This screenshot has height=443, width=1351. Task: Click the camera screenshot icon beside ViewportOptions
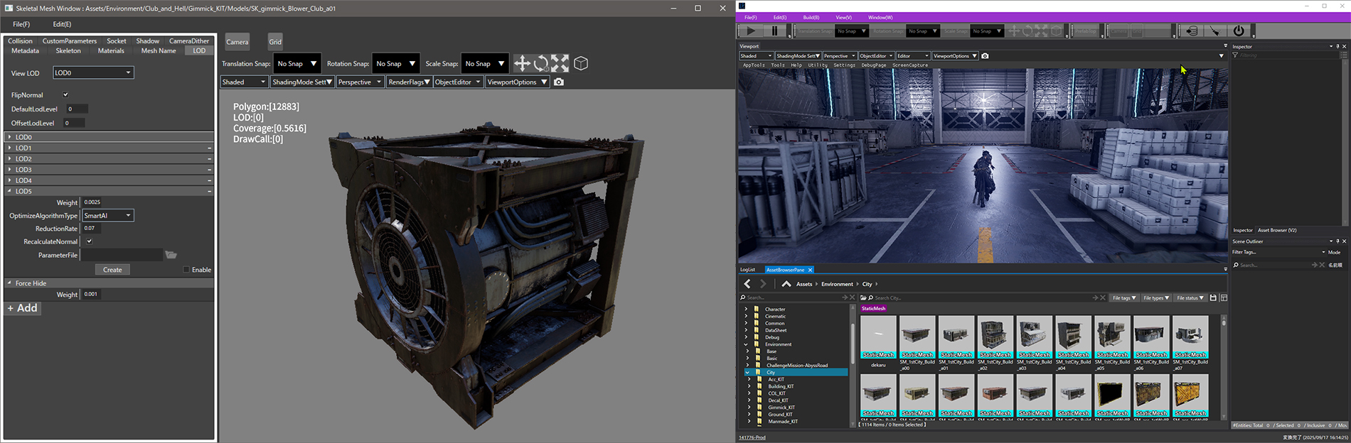pyautogui.click(x=559, y=82)
